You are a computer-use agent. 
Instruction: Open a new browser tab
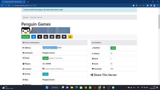(28, 2)
